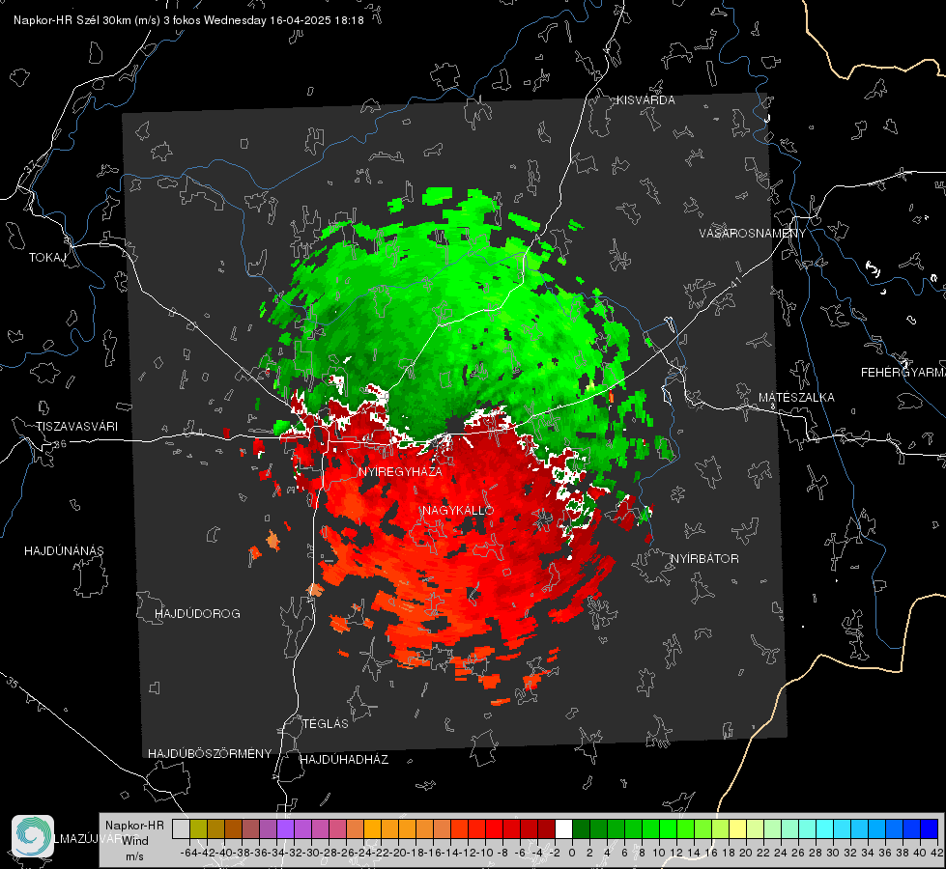Viewport: 946px width, 869px height.
Task: Click the HAJDÚBÖSZÖRMÉNY city label
Action: click(210, 754)
